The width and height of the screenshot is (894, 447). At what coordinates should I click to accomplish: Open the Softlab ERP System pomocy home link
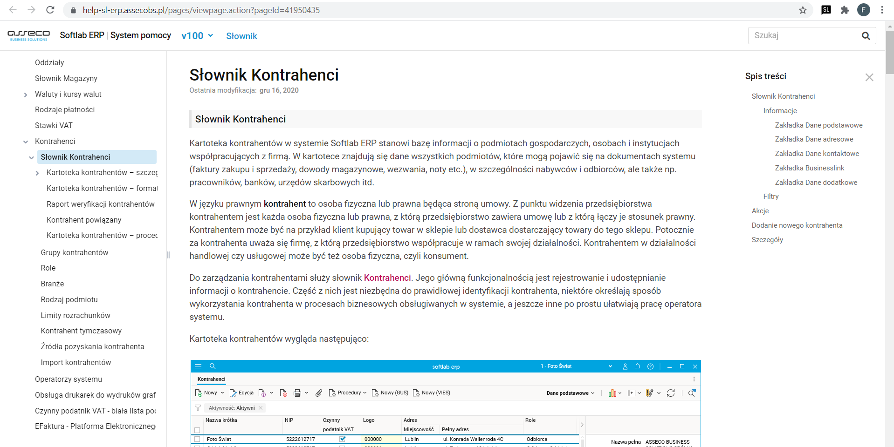(x=115, y=35)
